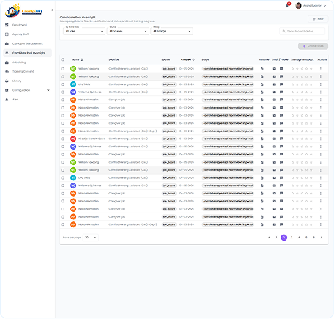The width and height of the screenshot is (334, 319).
Task: Click the email icon in the topmost table row
Action: [x=275, y=69]
